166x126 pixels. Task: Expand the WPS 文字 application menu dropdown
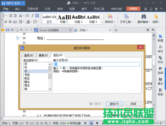(23, 3)
